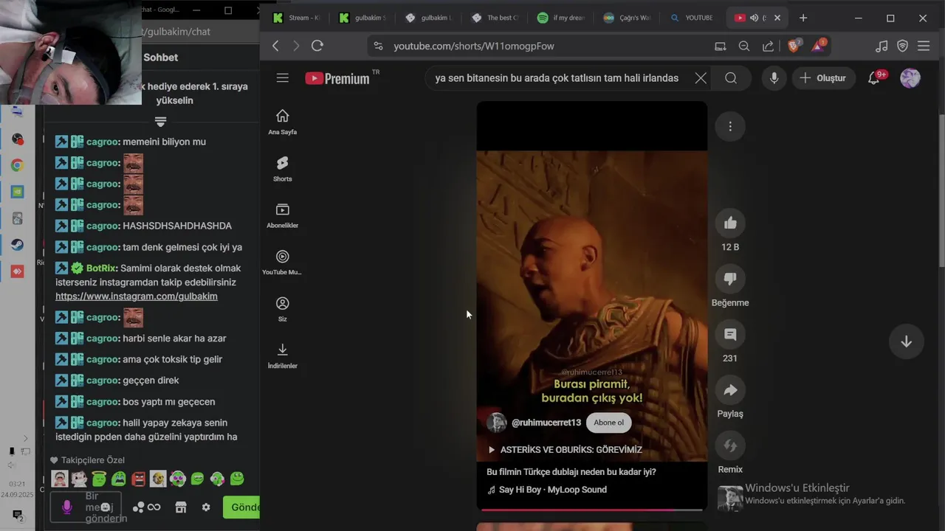Open Windows notification center icon

(18, 515)
